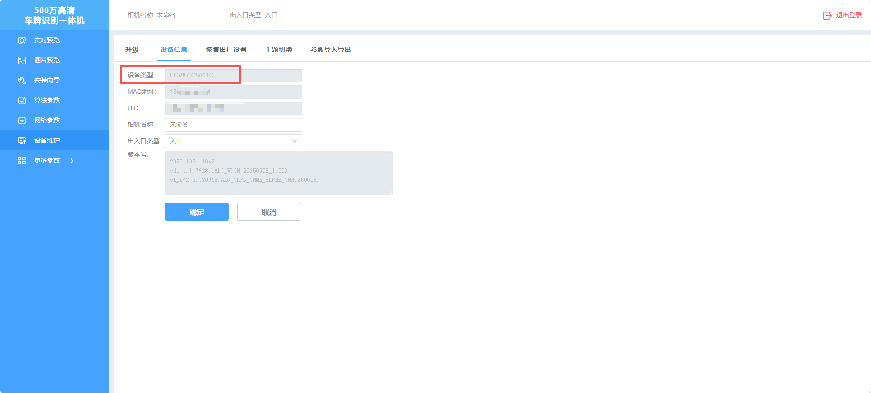Switch to the 升级 tab
Screen dimensions: 871x393
pyautogui.click(x=132, y=50)
